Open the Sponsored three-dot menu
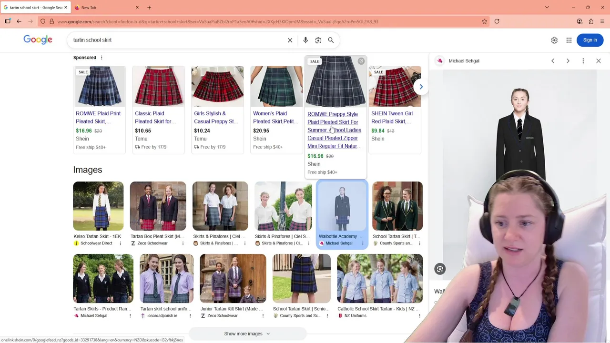Image resolution: width=610 pixels, height=343 pixels. (102, 58)
